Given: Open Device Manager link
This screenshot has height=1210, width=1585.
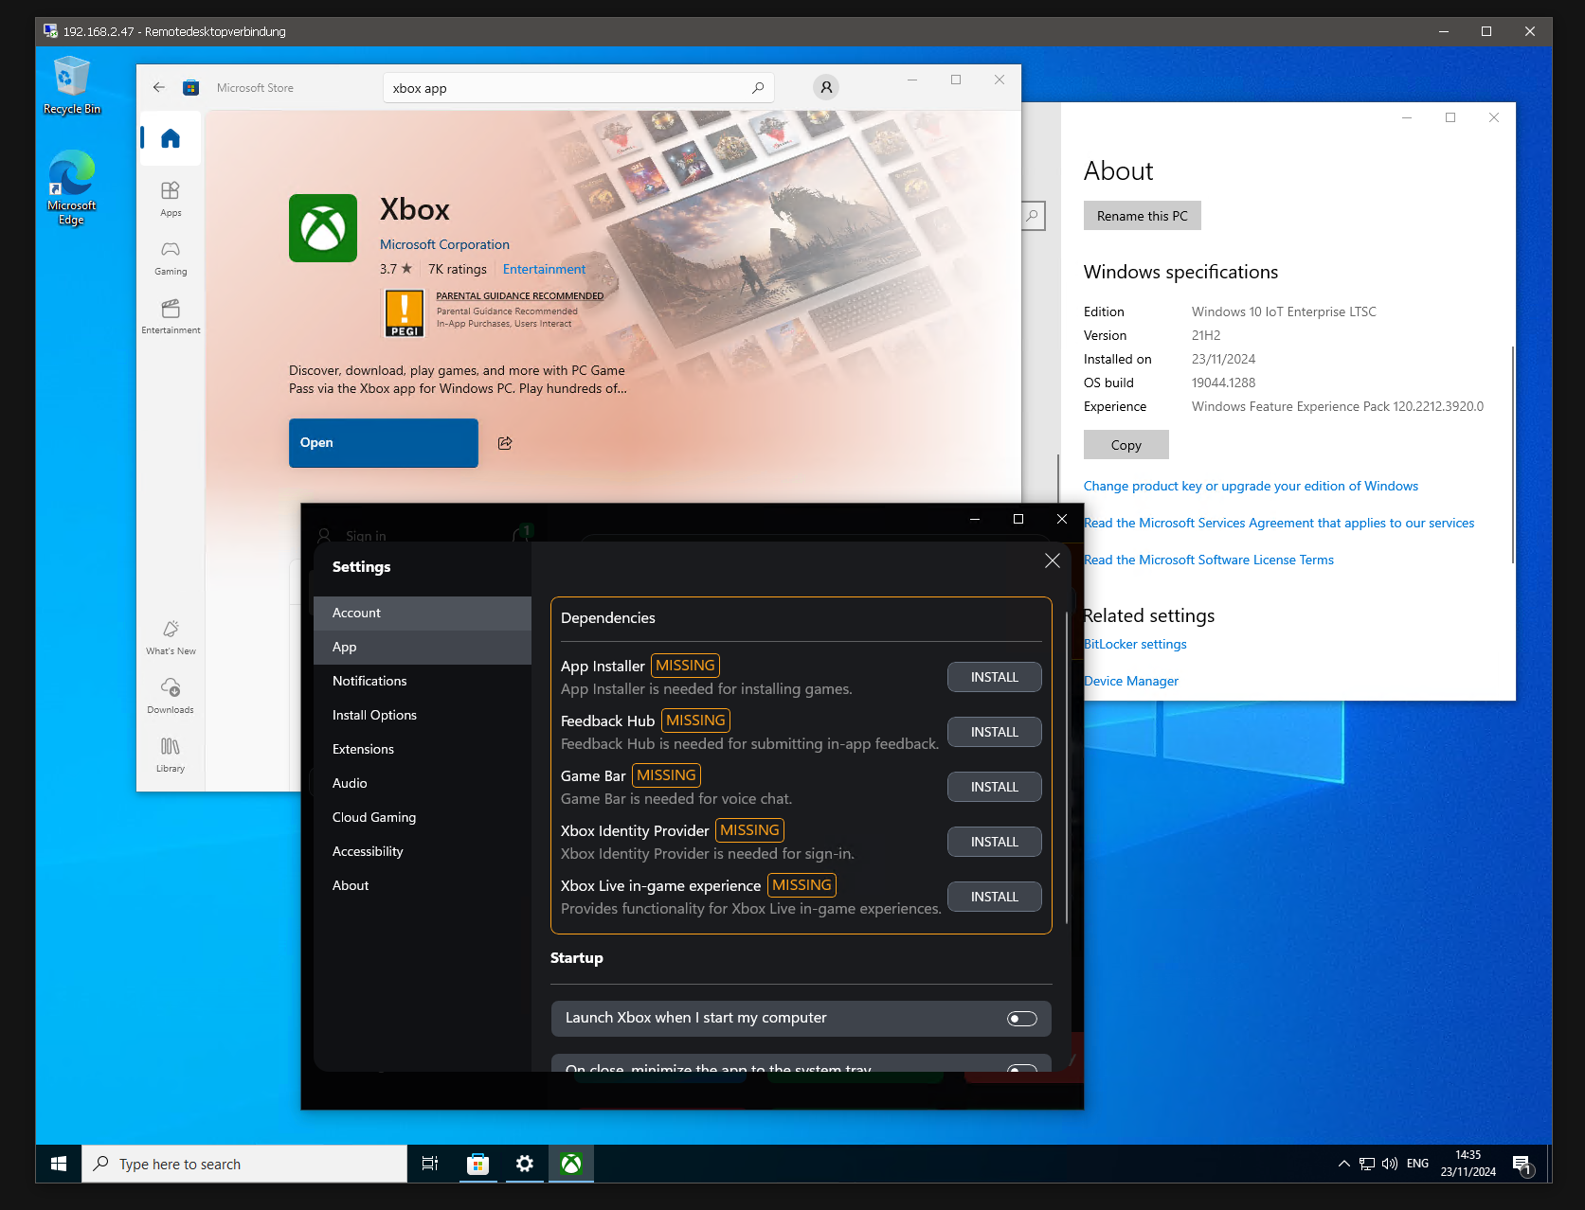Looking at the screenshot, I should [1131, 682].
